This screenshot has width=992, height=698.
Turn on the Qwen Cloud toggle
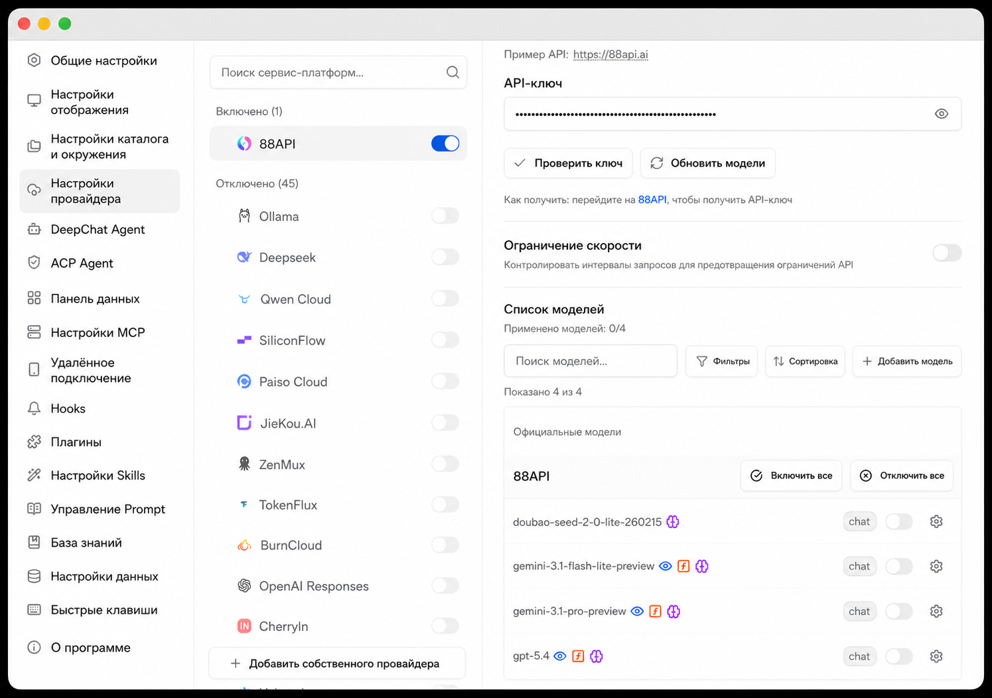click(x=445, y=299)
